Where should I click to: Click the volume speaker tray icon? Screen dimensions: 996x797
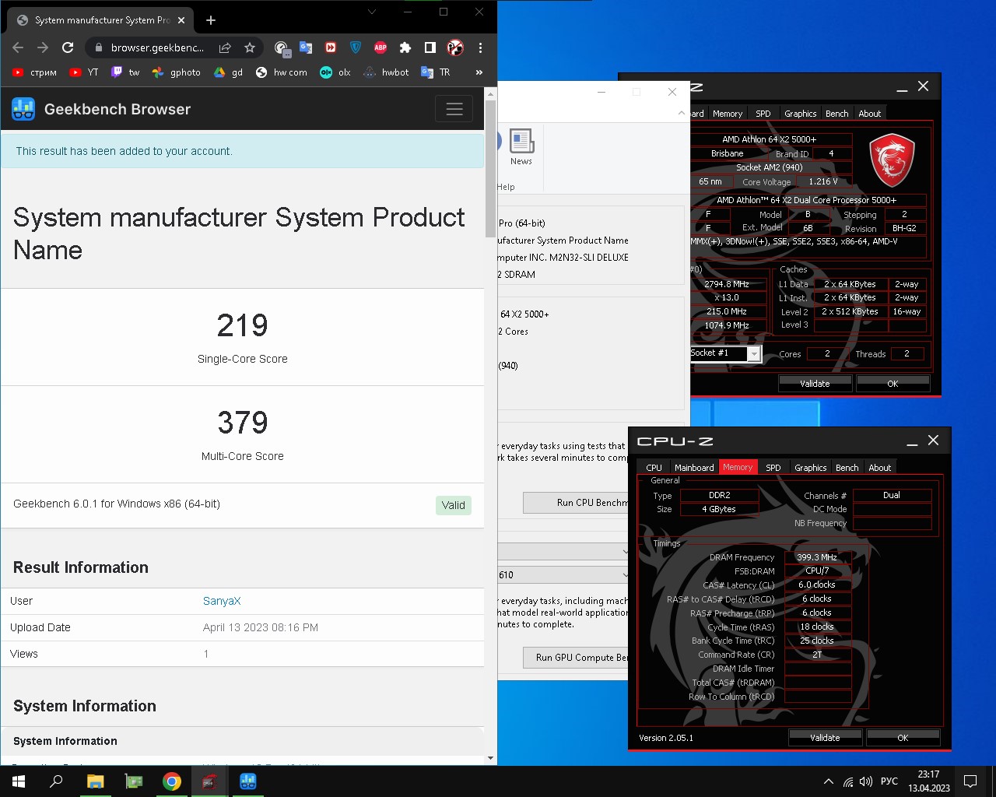click(x=866, y=781)
